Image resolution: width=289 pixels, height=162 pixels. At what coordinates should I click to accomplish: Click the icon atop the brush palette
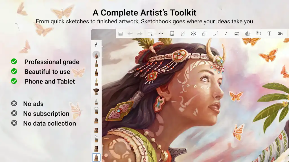[96, 44]
